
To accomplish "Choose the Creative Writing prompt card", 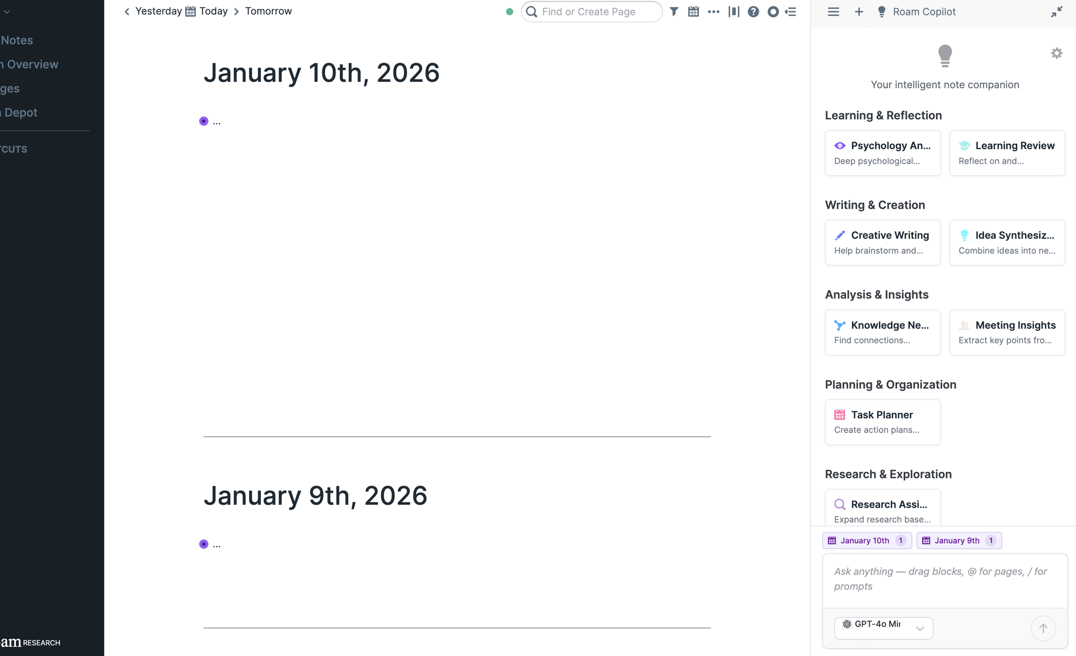I will [882, 242].
